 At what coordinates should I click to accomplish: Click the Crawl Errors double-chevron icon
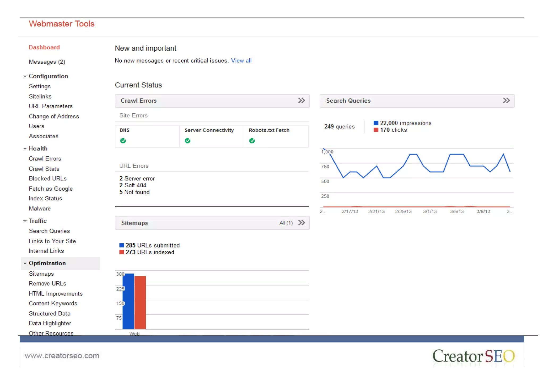[x=301, y=101]
